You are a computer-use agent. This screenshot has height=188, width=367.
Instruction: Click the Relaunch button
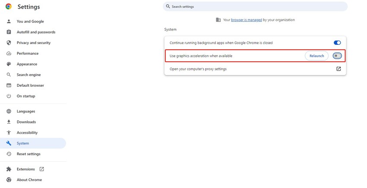point(316,56)
